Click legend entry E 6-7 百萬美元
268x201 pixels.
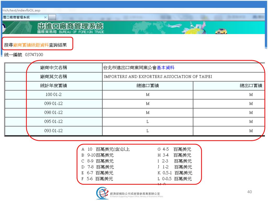click(x=97, y=173)
